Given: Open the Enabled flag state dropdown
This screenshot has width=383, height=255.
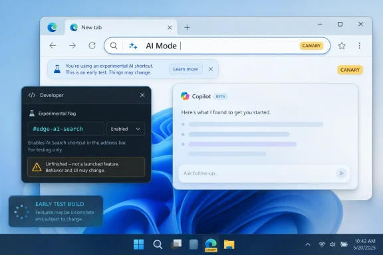Looking at the screenshot, I should coord(126,129).
